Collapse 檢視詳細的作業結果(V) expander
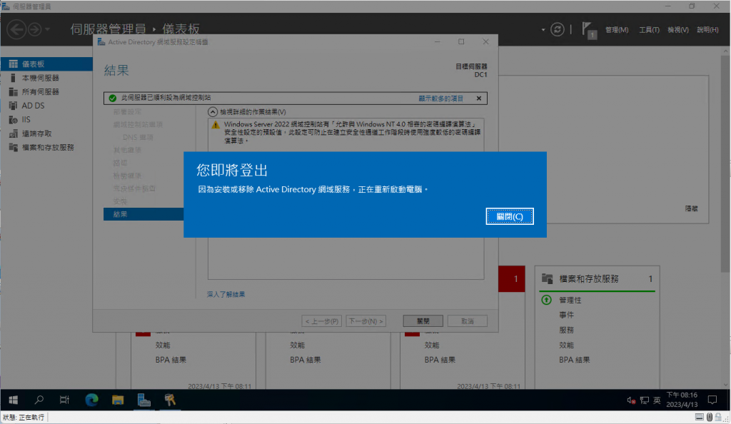This screenshot has width=731, height=424. 213,112
